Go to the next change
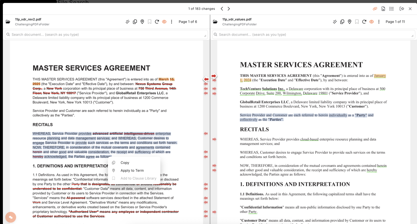417x224 pixels. coord(229,9)
